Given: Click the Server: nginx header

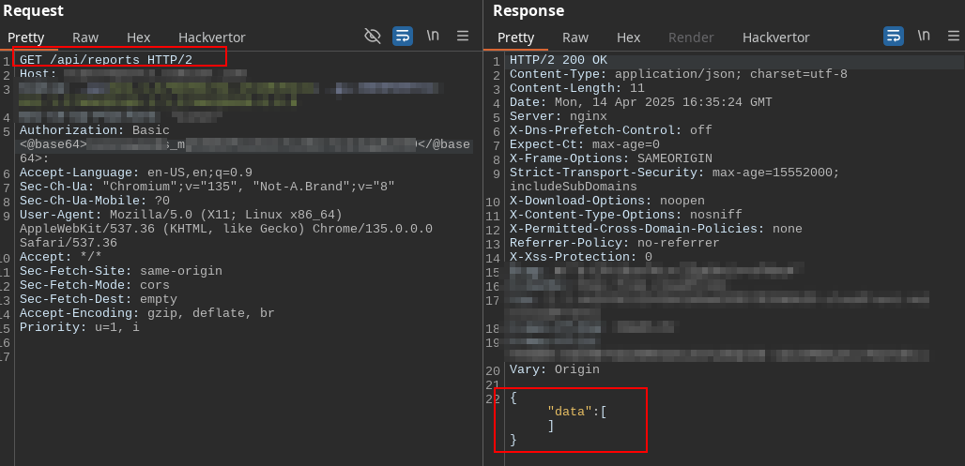Looking at the screenshot, I should [x=559, y=116].
